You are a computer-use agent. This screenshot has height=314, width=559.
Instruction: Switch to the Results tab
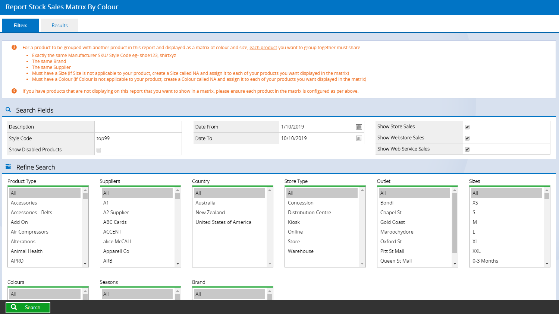click(x=60, y=25)
